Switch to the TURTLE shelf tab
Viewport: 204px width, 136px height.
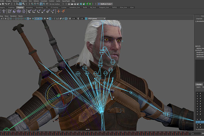(x=114, y=7)
